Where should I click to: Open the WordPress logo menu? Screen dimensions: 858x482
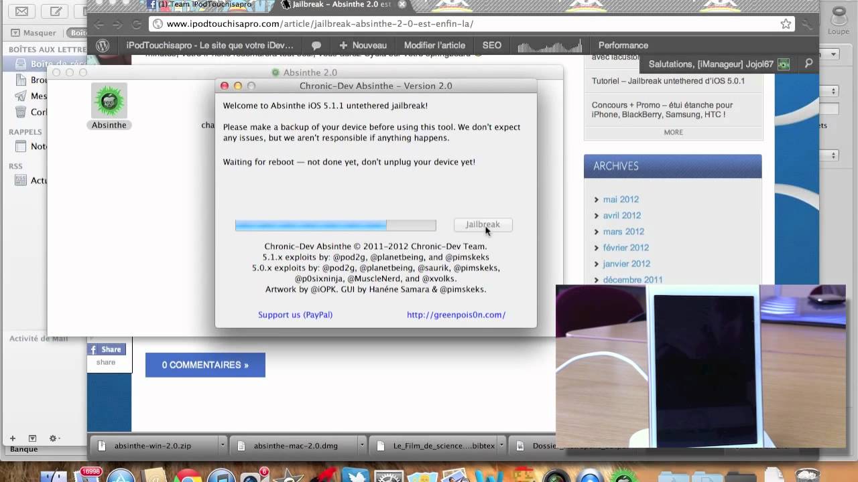[x=103, y=46]
